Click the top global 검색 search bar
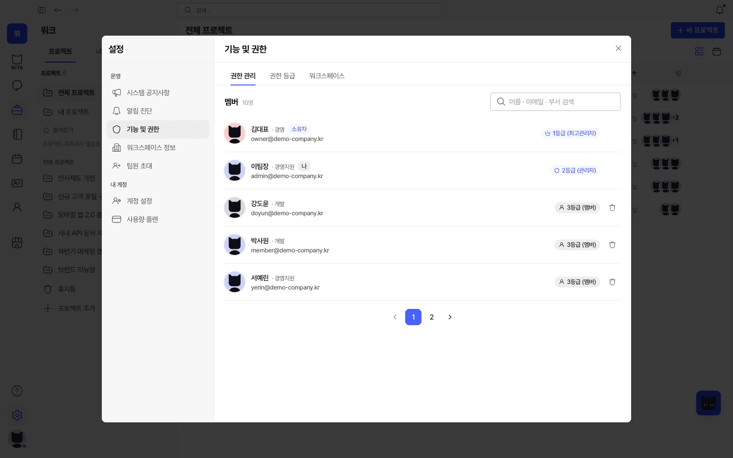The image size is (733, 458). [x=309, y=10]
